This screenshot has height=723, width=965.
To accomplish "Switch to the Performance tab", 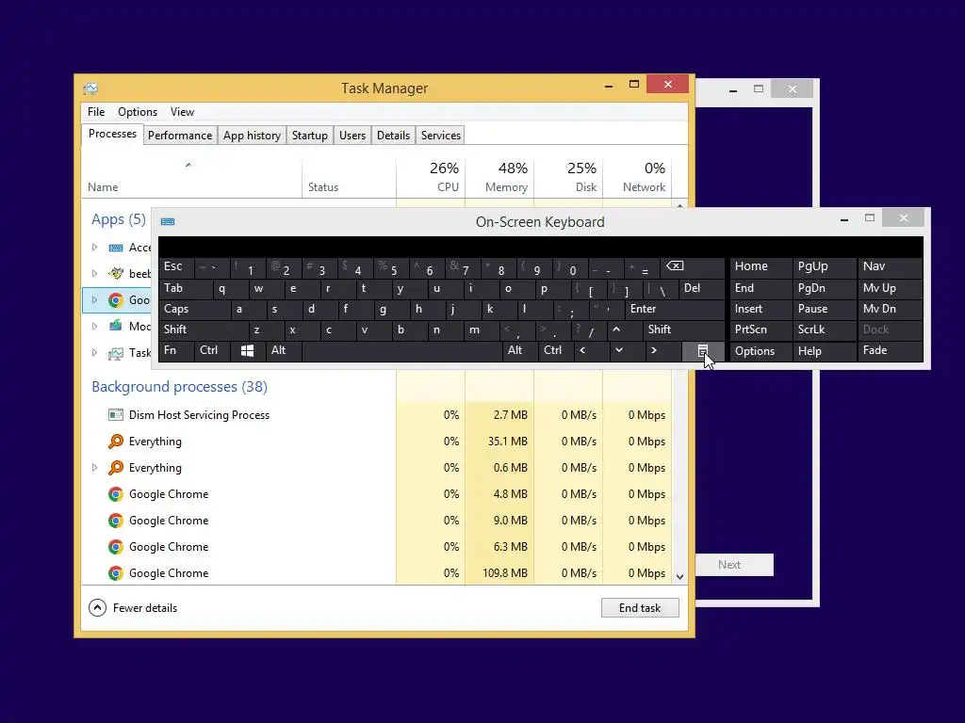I will (180, 136).
